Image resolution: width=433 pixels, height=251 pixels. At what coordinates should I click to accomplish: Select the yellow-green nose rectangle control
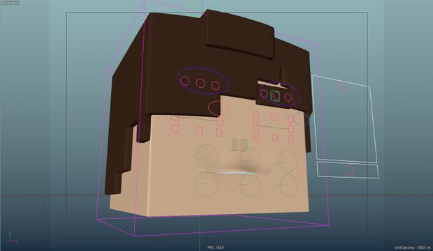click(238, 145)
